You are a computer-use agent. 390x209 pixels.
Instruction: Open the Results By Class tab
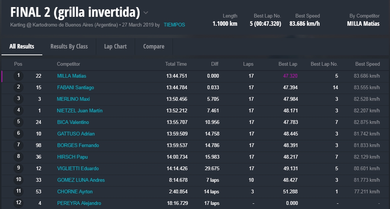pyautogui.click(x=69, y=47)
